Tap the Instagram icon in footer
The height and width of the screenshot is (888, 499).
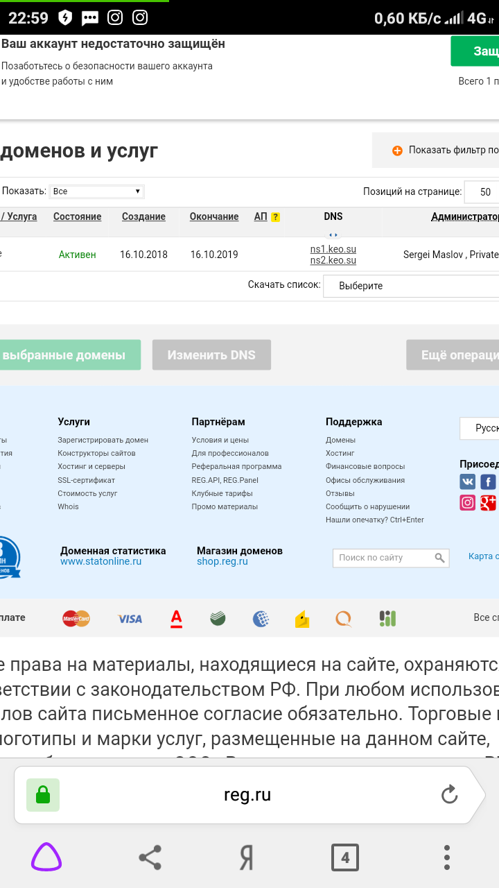[x=468, y=502]
